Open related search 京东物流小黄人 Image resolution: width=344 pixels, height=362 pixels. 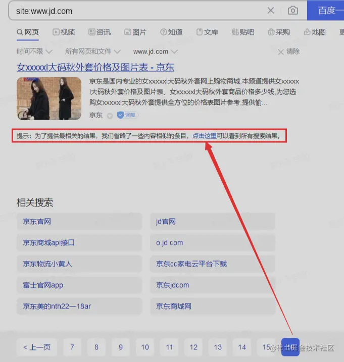tap(79, 264)
